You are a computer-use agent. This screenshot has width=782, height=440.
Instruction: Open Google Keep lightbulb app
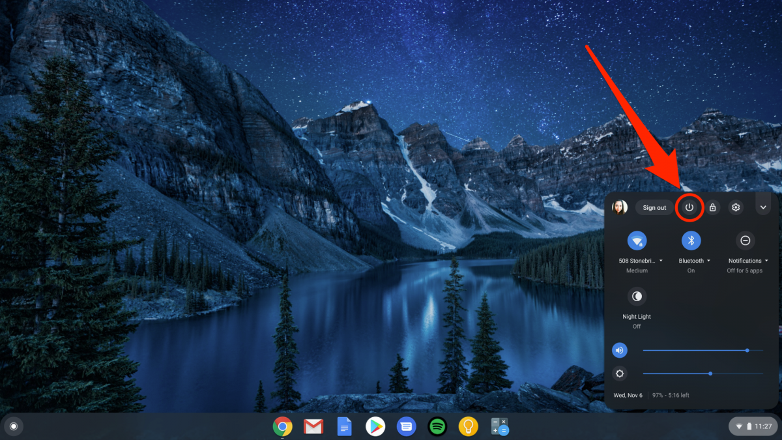[x=469, y=427]
